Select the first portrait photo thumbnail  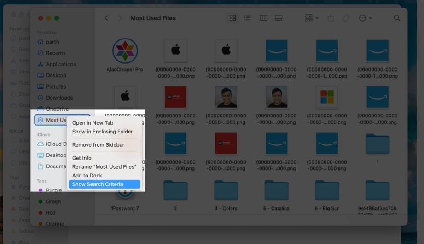pos(226,97)
